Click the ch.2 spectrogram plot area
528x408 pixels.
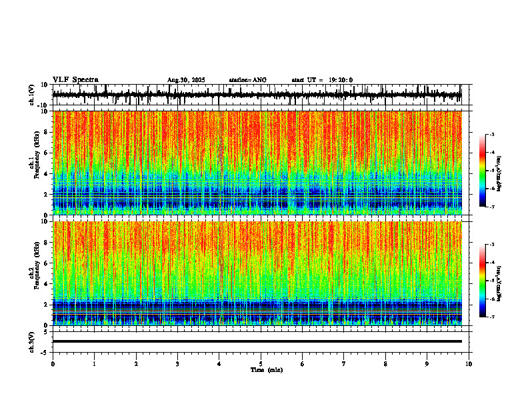click(x=257, y=273)
